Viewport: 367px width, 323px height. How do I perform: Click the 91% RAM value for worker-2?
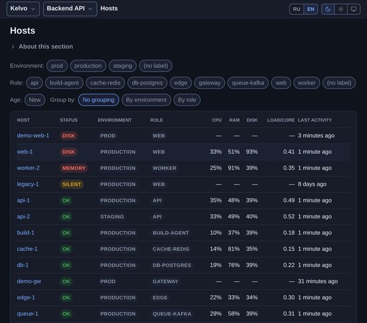(234, 168)
